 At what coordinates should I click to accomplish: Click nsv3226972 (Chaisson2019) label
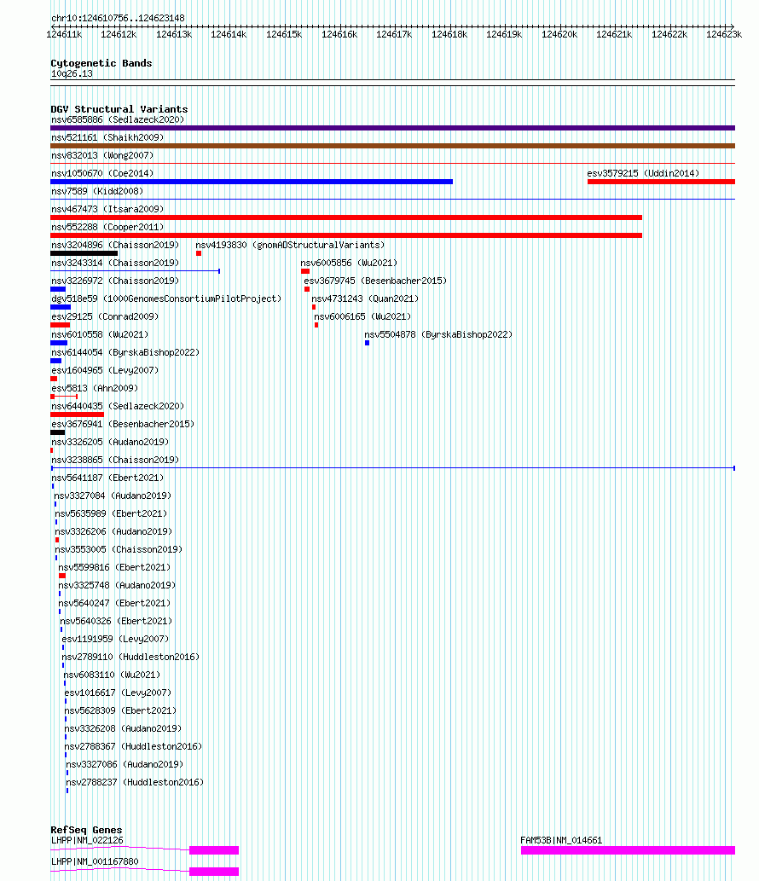coord(115,281)
